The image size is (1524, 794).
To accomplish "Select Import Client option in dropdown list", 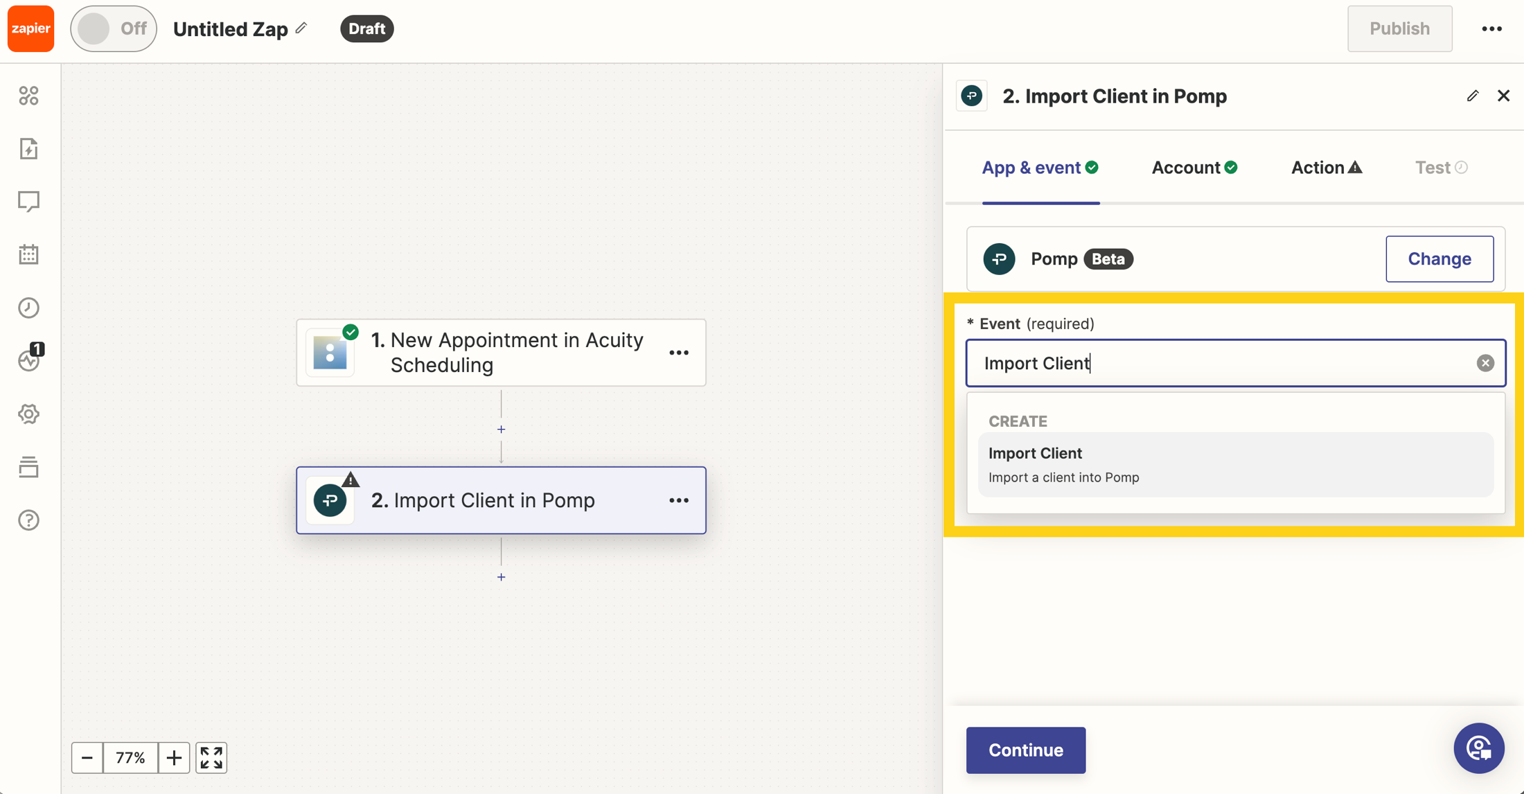I will [1235, 464].
